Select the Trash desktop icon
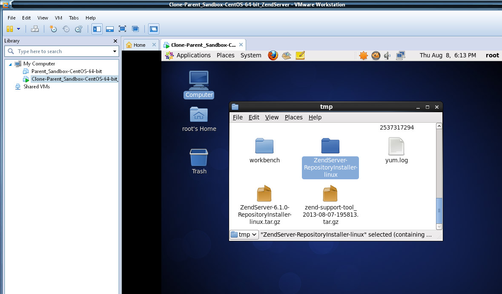The image size is (502, 294). tap(199, 161)
